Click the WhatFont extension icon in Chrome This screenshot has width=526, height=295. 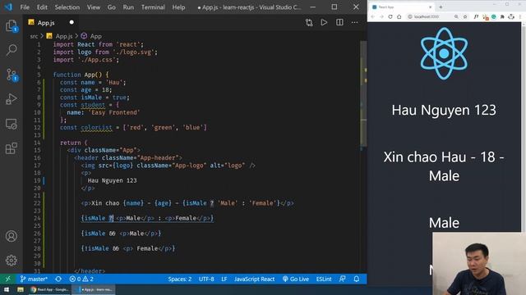coord(476,16)
